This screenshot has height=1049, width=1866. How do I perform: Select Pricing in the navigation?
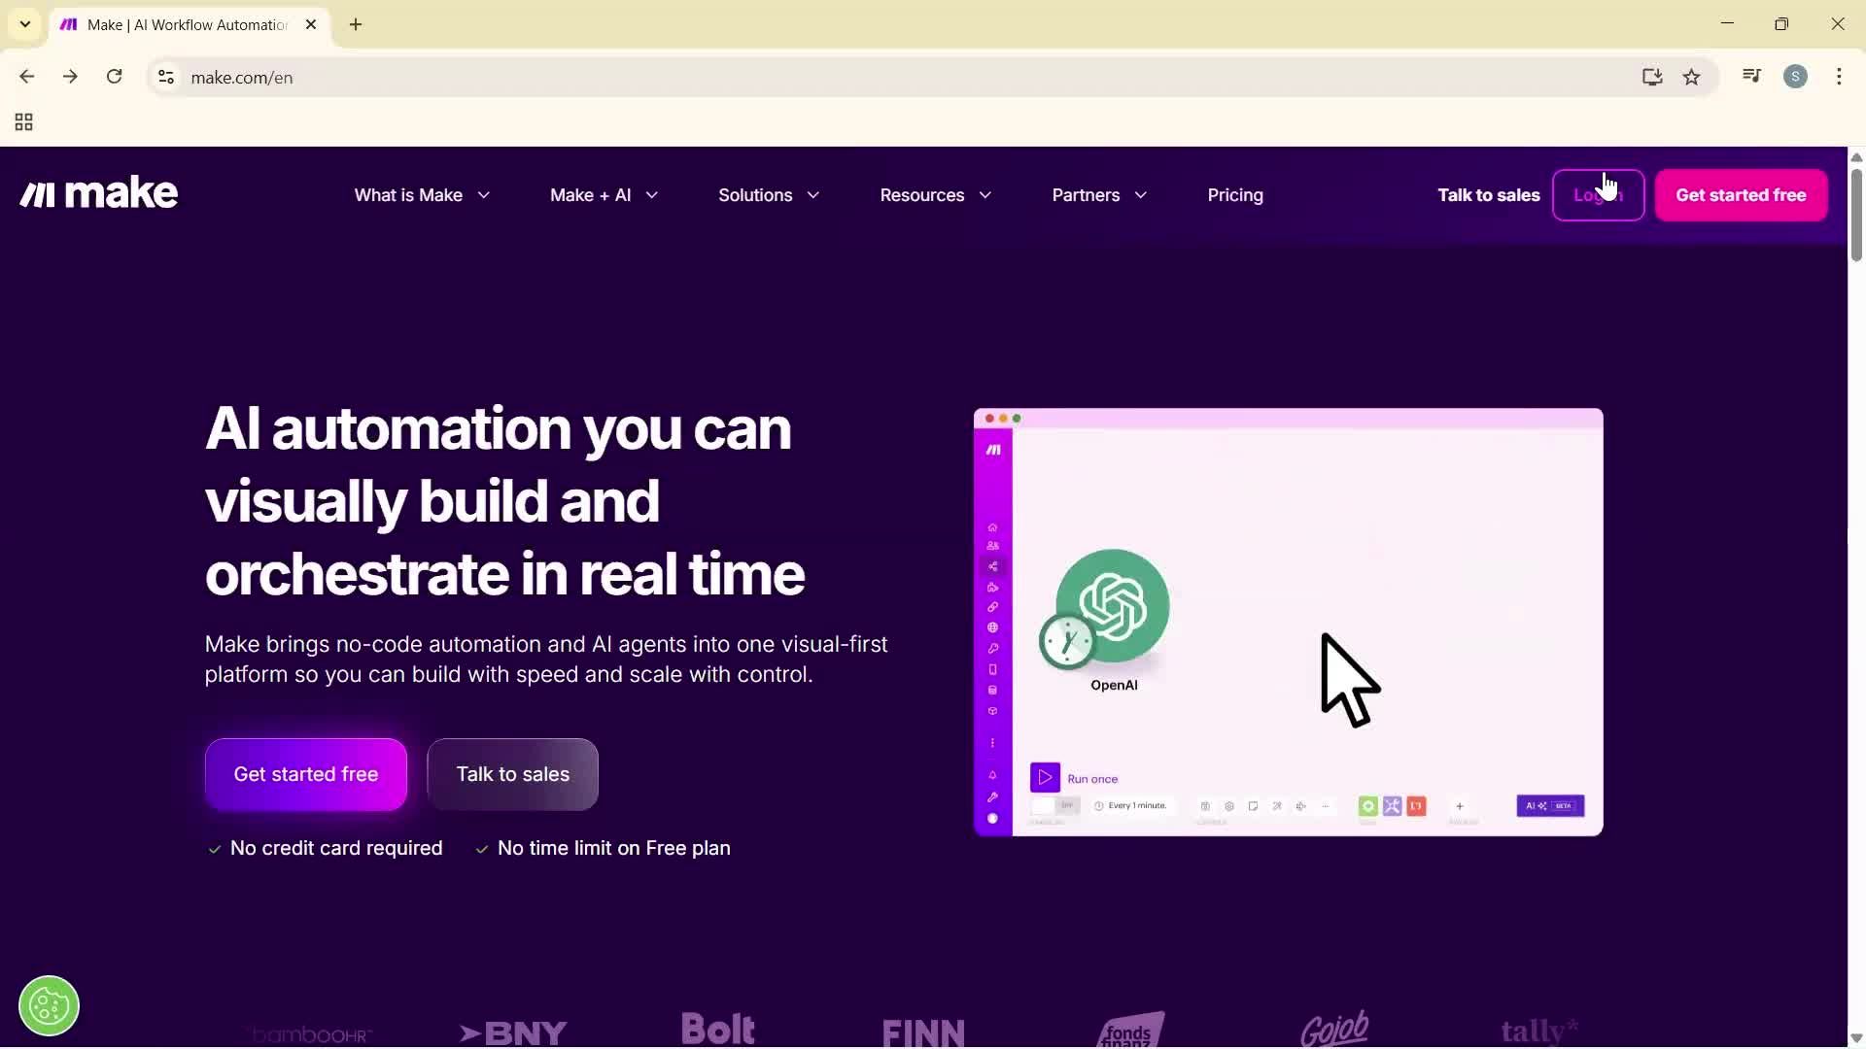(x=1235, y=194)
